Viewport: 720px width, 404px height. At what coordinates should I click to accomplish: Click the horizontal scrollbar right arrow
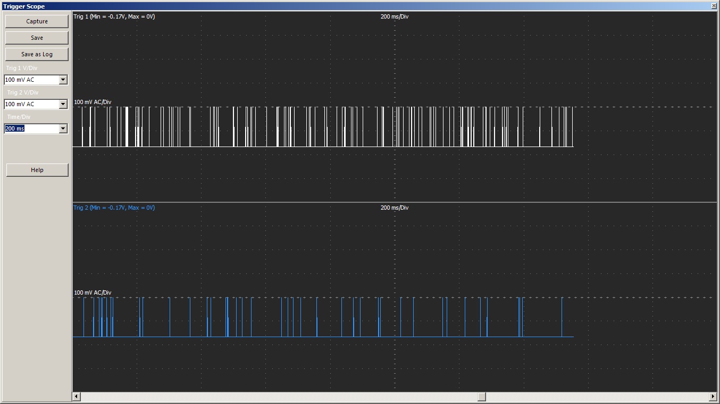pos(713,397)
